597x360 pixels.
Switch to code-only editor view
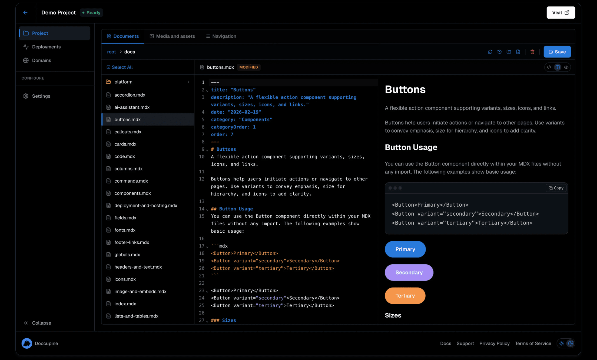pos(549,67)
